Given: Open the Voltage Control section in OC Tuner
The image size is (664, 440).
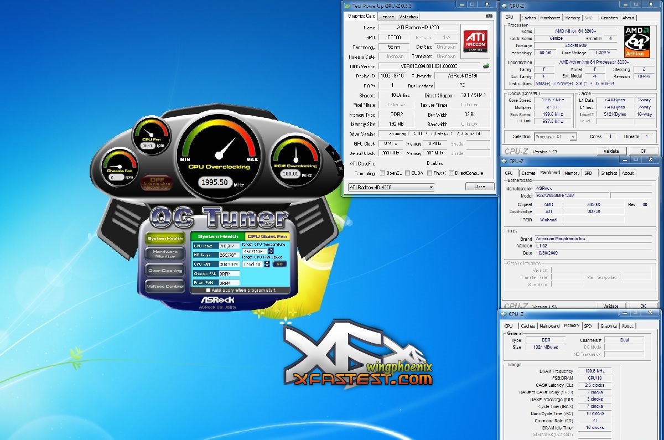Looking at the screenshot, I should coord(165,286).
